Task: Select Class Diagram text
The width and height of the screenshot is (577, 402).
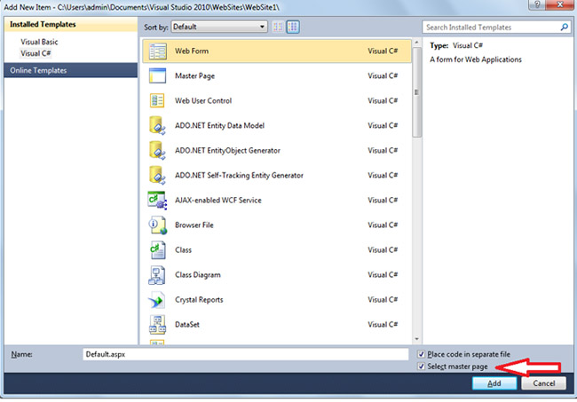Action: pyautogui.click(x=198, y=275)
